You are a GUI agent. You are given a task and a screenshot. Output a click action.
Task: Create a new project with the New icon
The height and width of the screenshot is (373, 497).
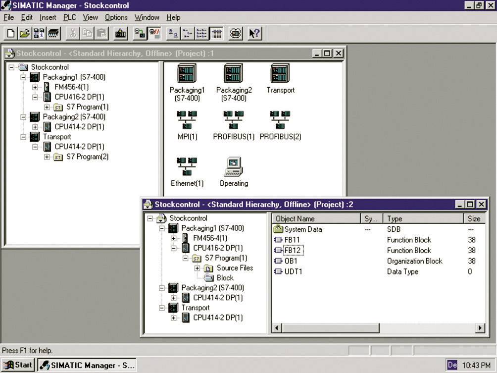(10, 33)
